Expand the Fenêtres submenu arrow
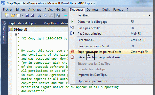155x95 pixels. pyautogui.click(x=150, y=15)
